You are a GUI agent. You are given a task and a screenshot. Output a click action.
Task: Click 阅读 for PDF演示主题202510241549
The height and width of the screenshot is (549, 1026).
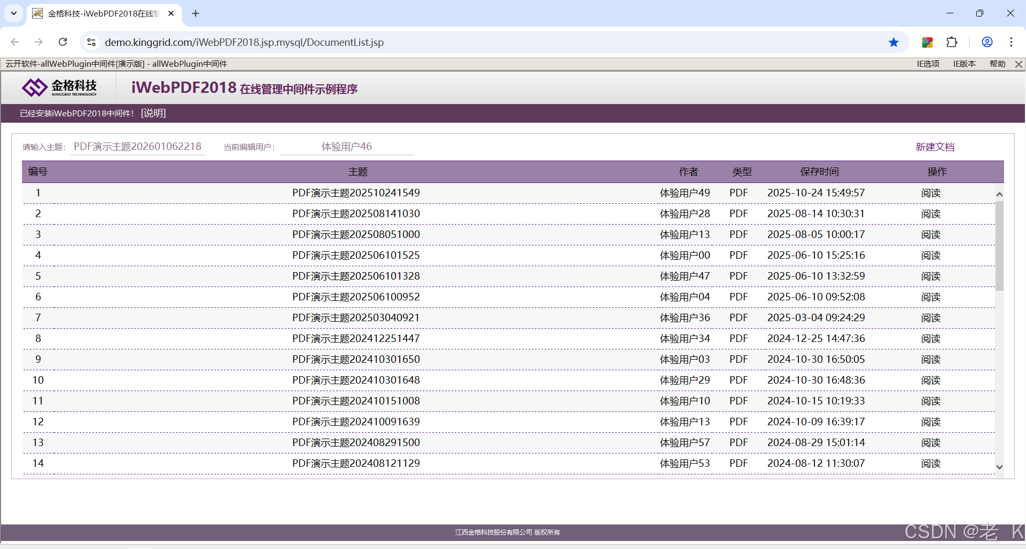pos(931,193)
